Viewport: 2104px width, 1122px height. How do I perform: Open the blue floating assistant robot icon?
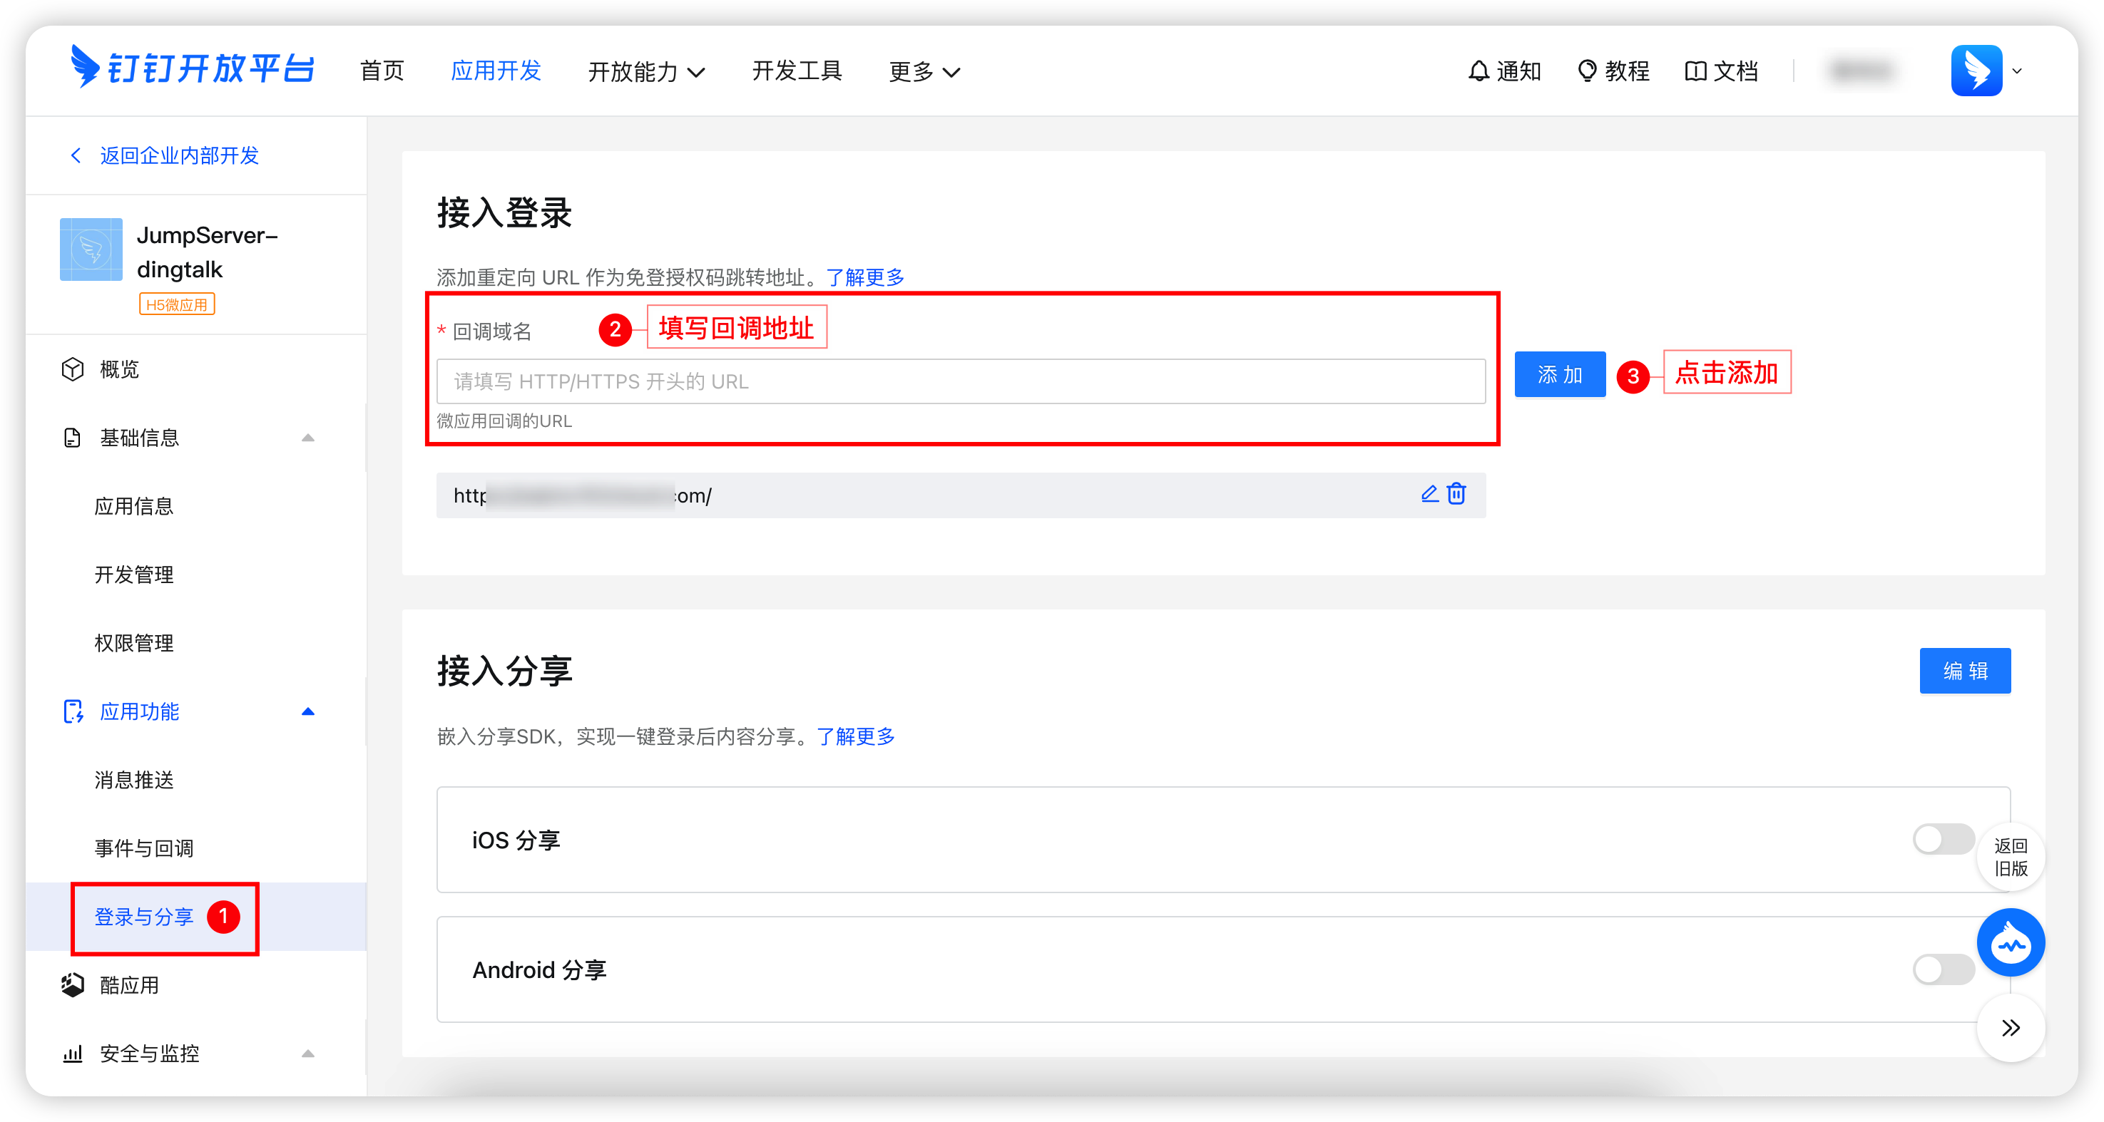[2010, 942]
